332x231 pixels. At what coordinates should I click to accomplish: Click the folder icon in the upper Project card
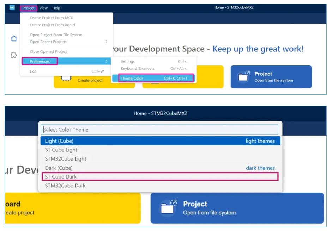point(244,76)
